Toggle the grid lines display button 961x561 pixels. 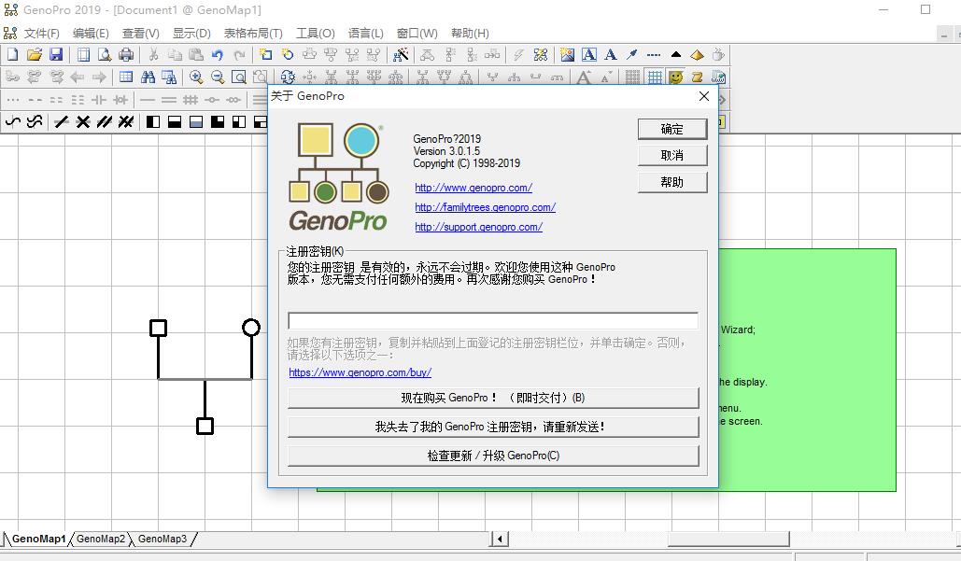(655, 77)
